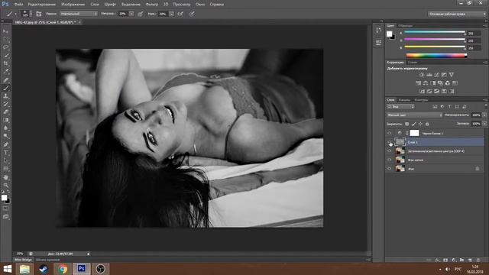Image resolution: width=489 pixels, height=275 pixels.
Task: Open layer styles fx icon
Action: point(437,260)
